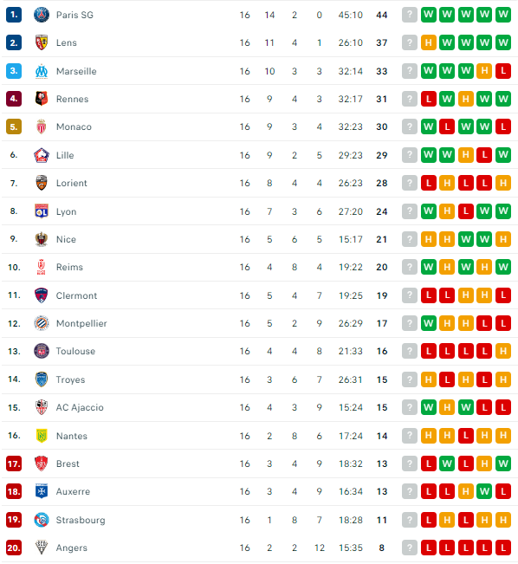
Task: Click the red rank 17 relegation badge
Action: tap(14, 464)
